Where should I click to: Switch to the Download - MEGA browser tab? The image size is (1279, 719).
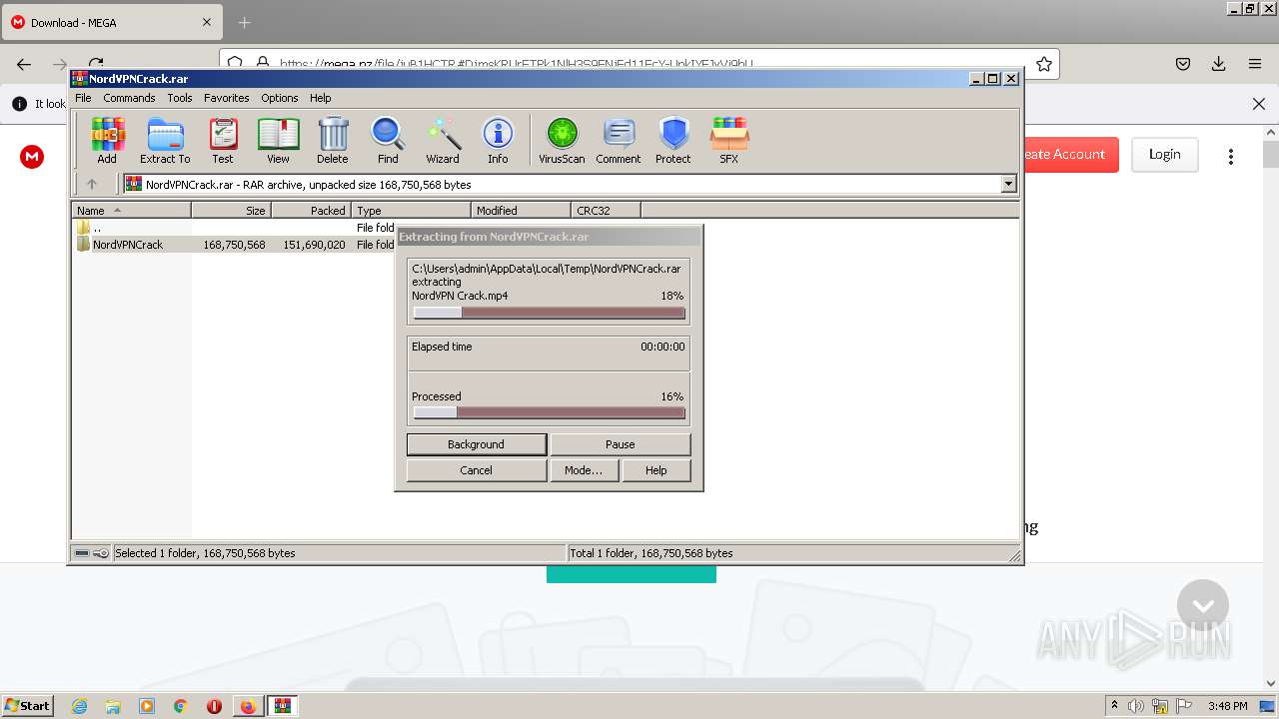(x=111, y=22)
